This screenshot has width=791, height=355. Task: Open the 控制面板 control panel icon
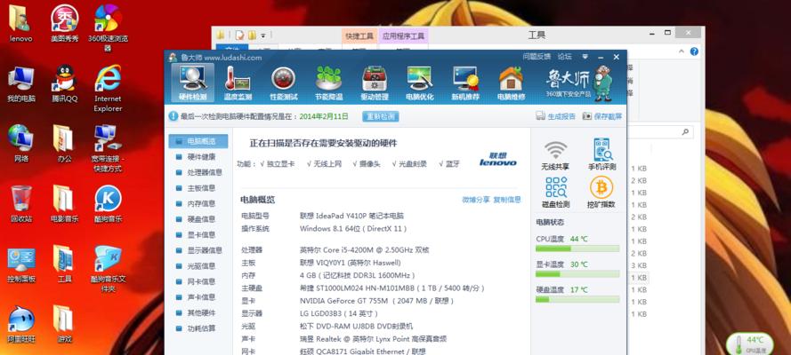tap(21, 264)
